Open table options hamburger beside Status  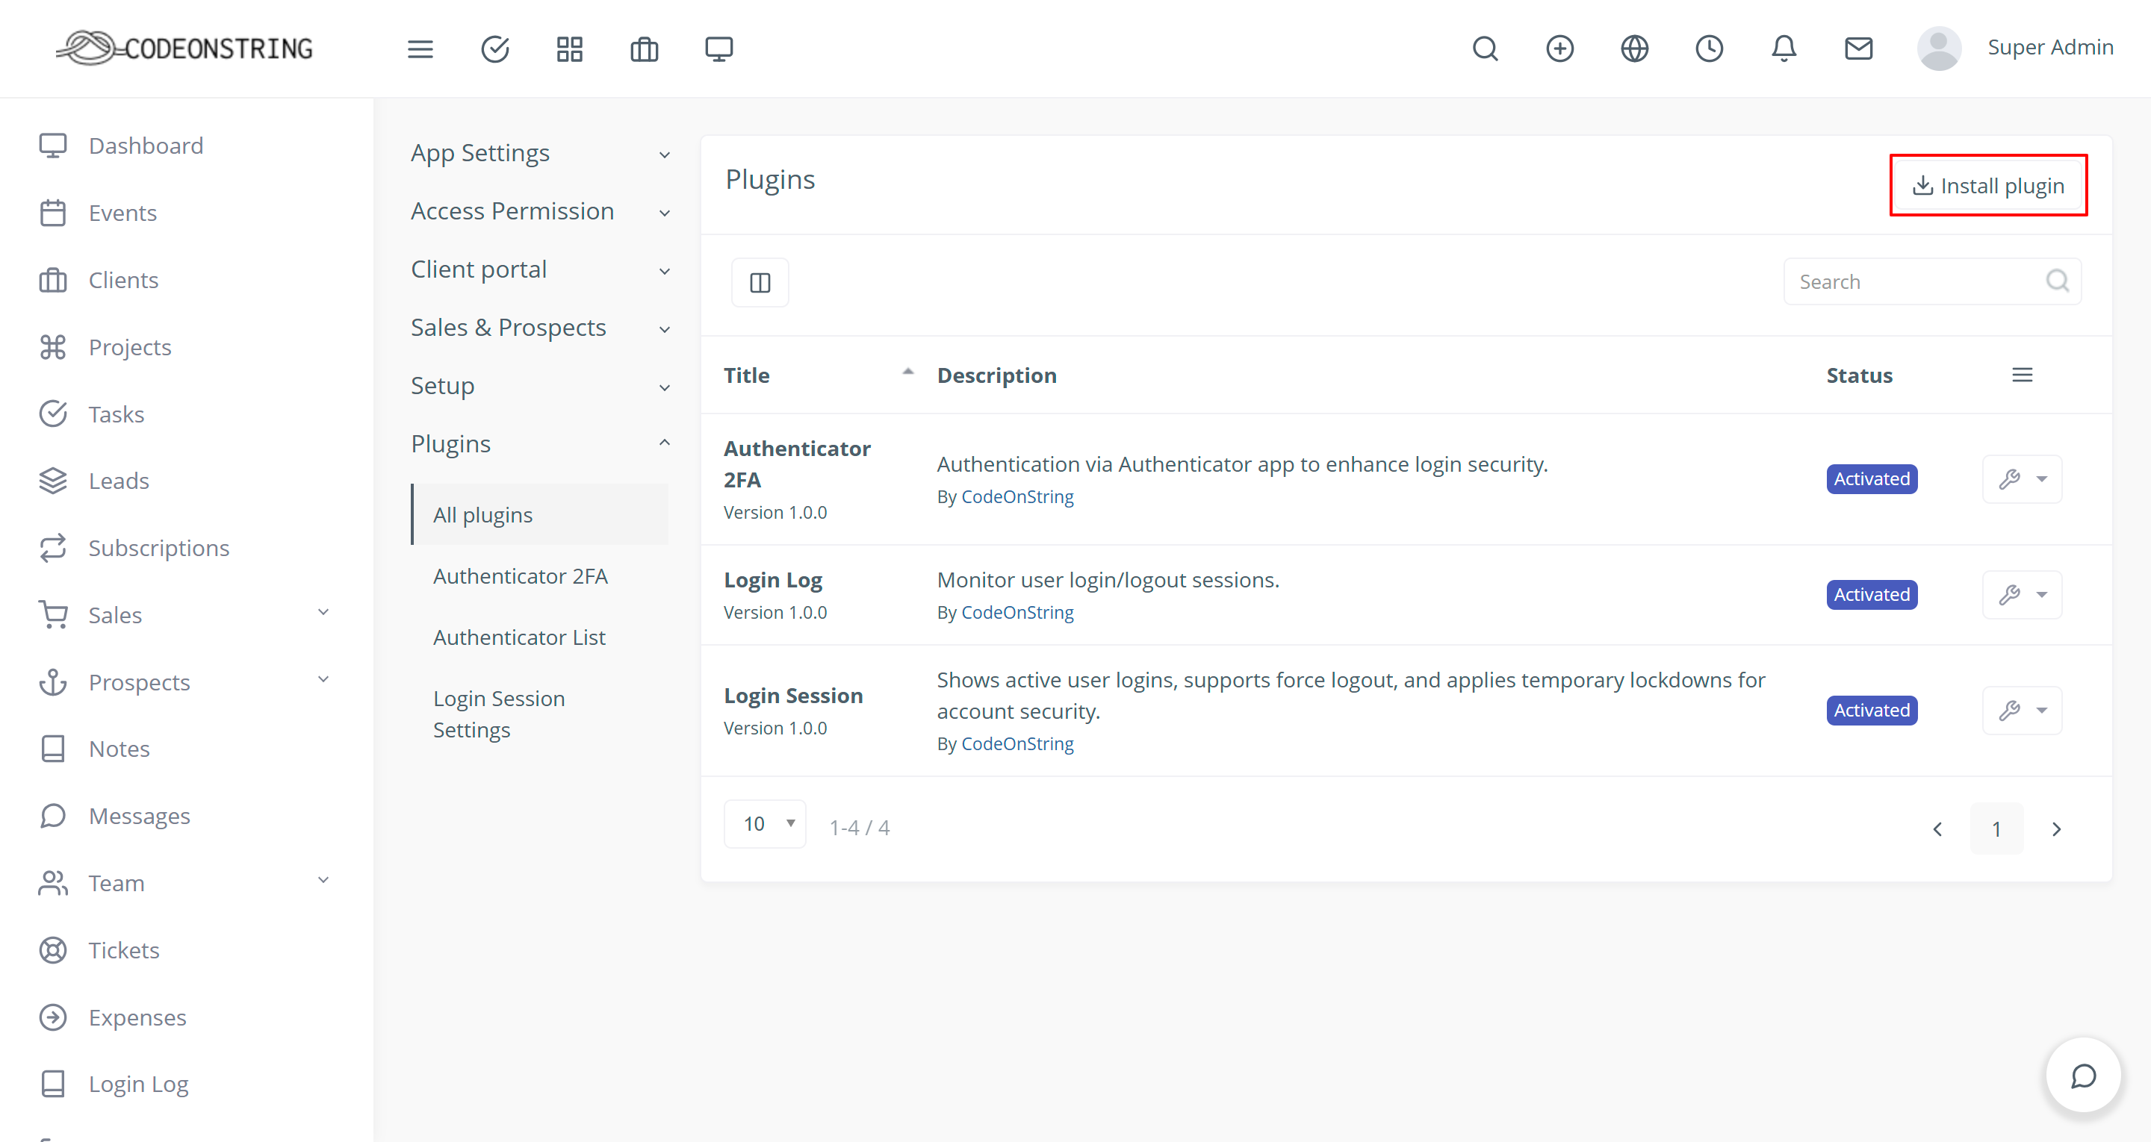click(2022, 375)
